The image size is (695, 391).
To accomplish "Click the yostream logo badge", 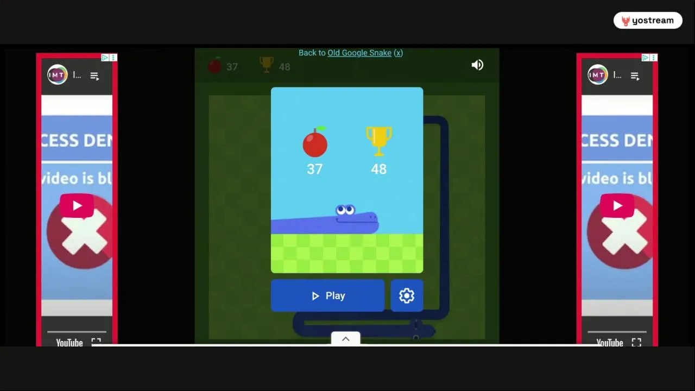I will pyautogui.click(x=648, y=21).
